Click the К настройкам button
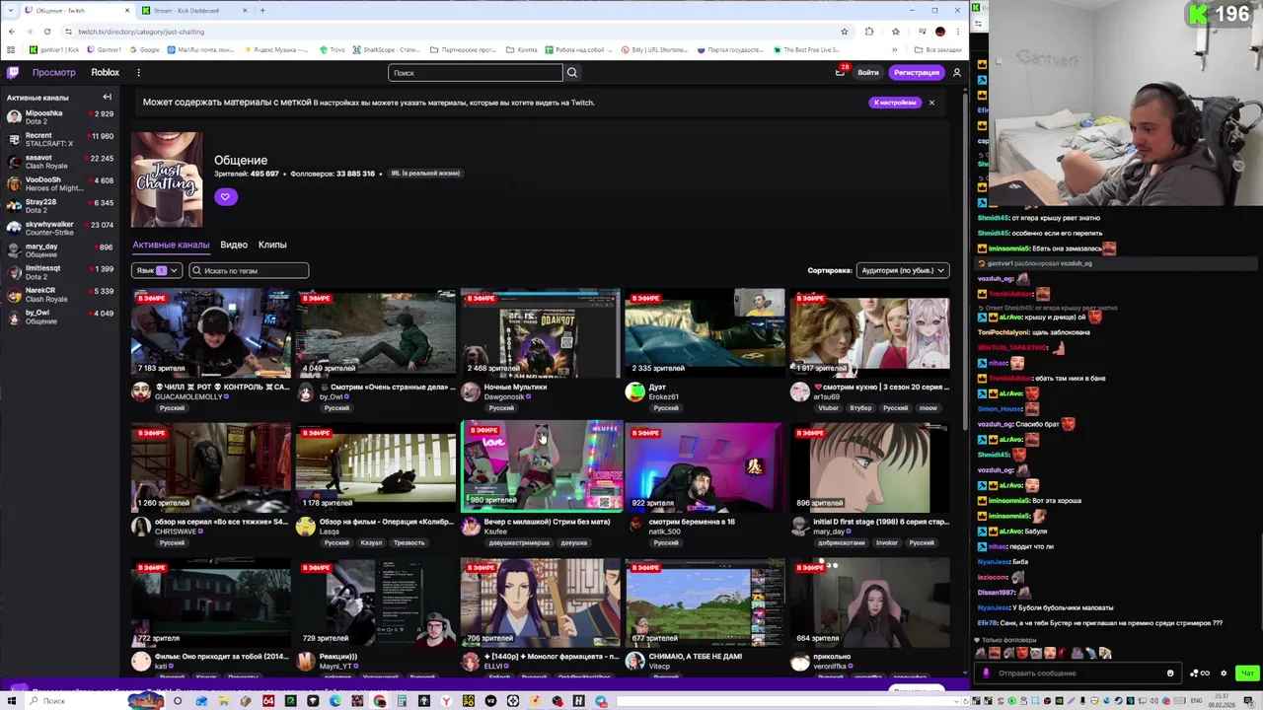Viewport: 1263px width, 710px height. click(x=895, y=103)
